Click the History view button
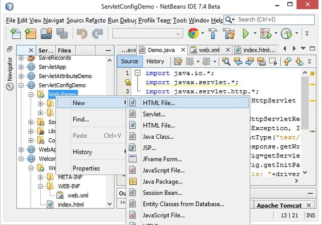The width and height of the screenshot is (322, 225). [155, 62]
